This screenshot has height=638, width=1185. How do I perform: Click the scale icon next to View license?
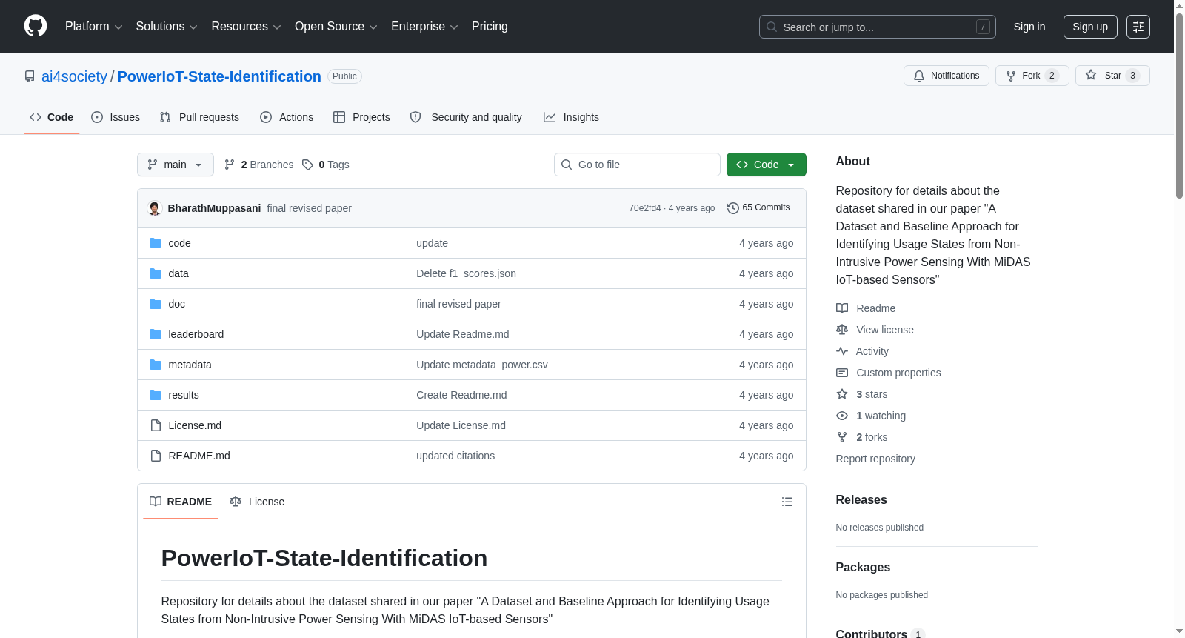tap(842, 330)
